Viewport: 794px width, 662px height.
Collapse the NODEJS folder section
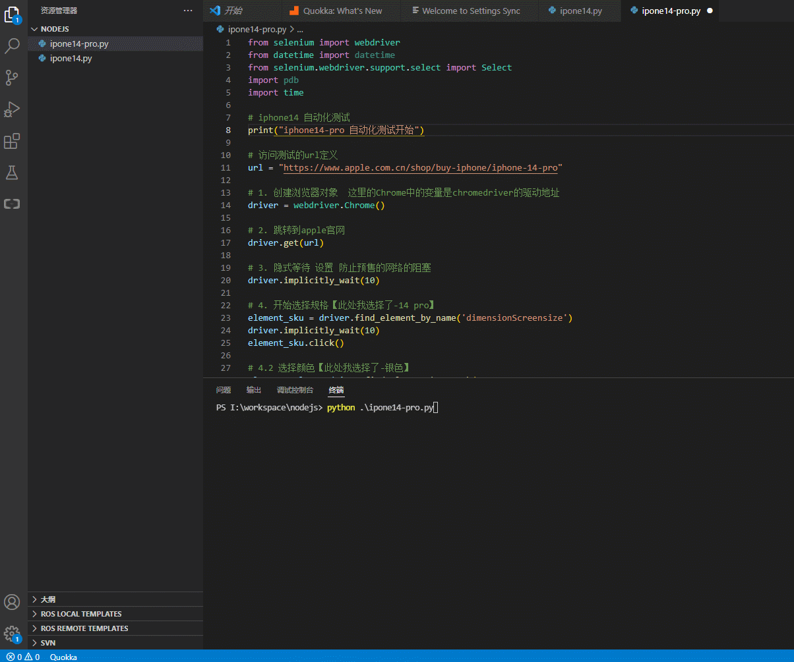click(x=115, y=29)
